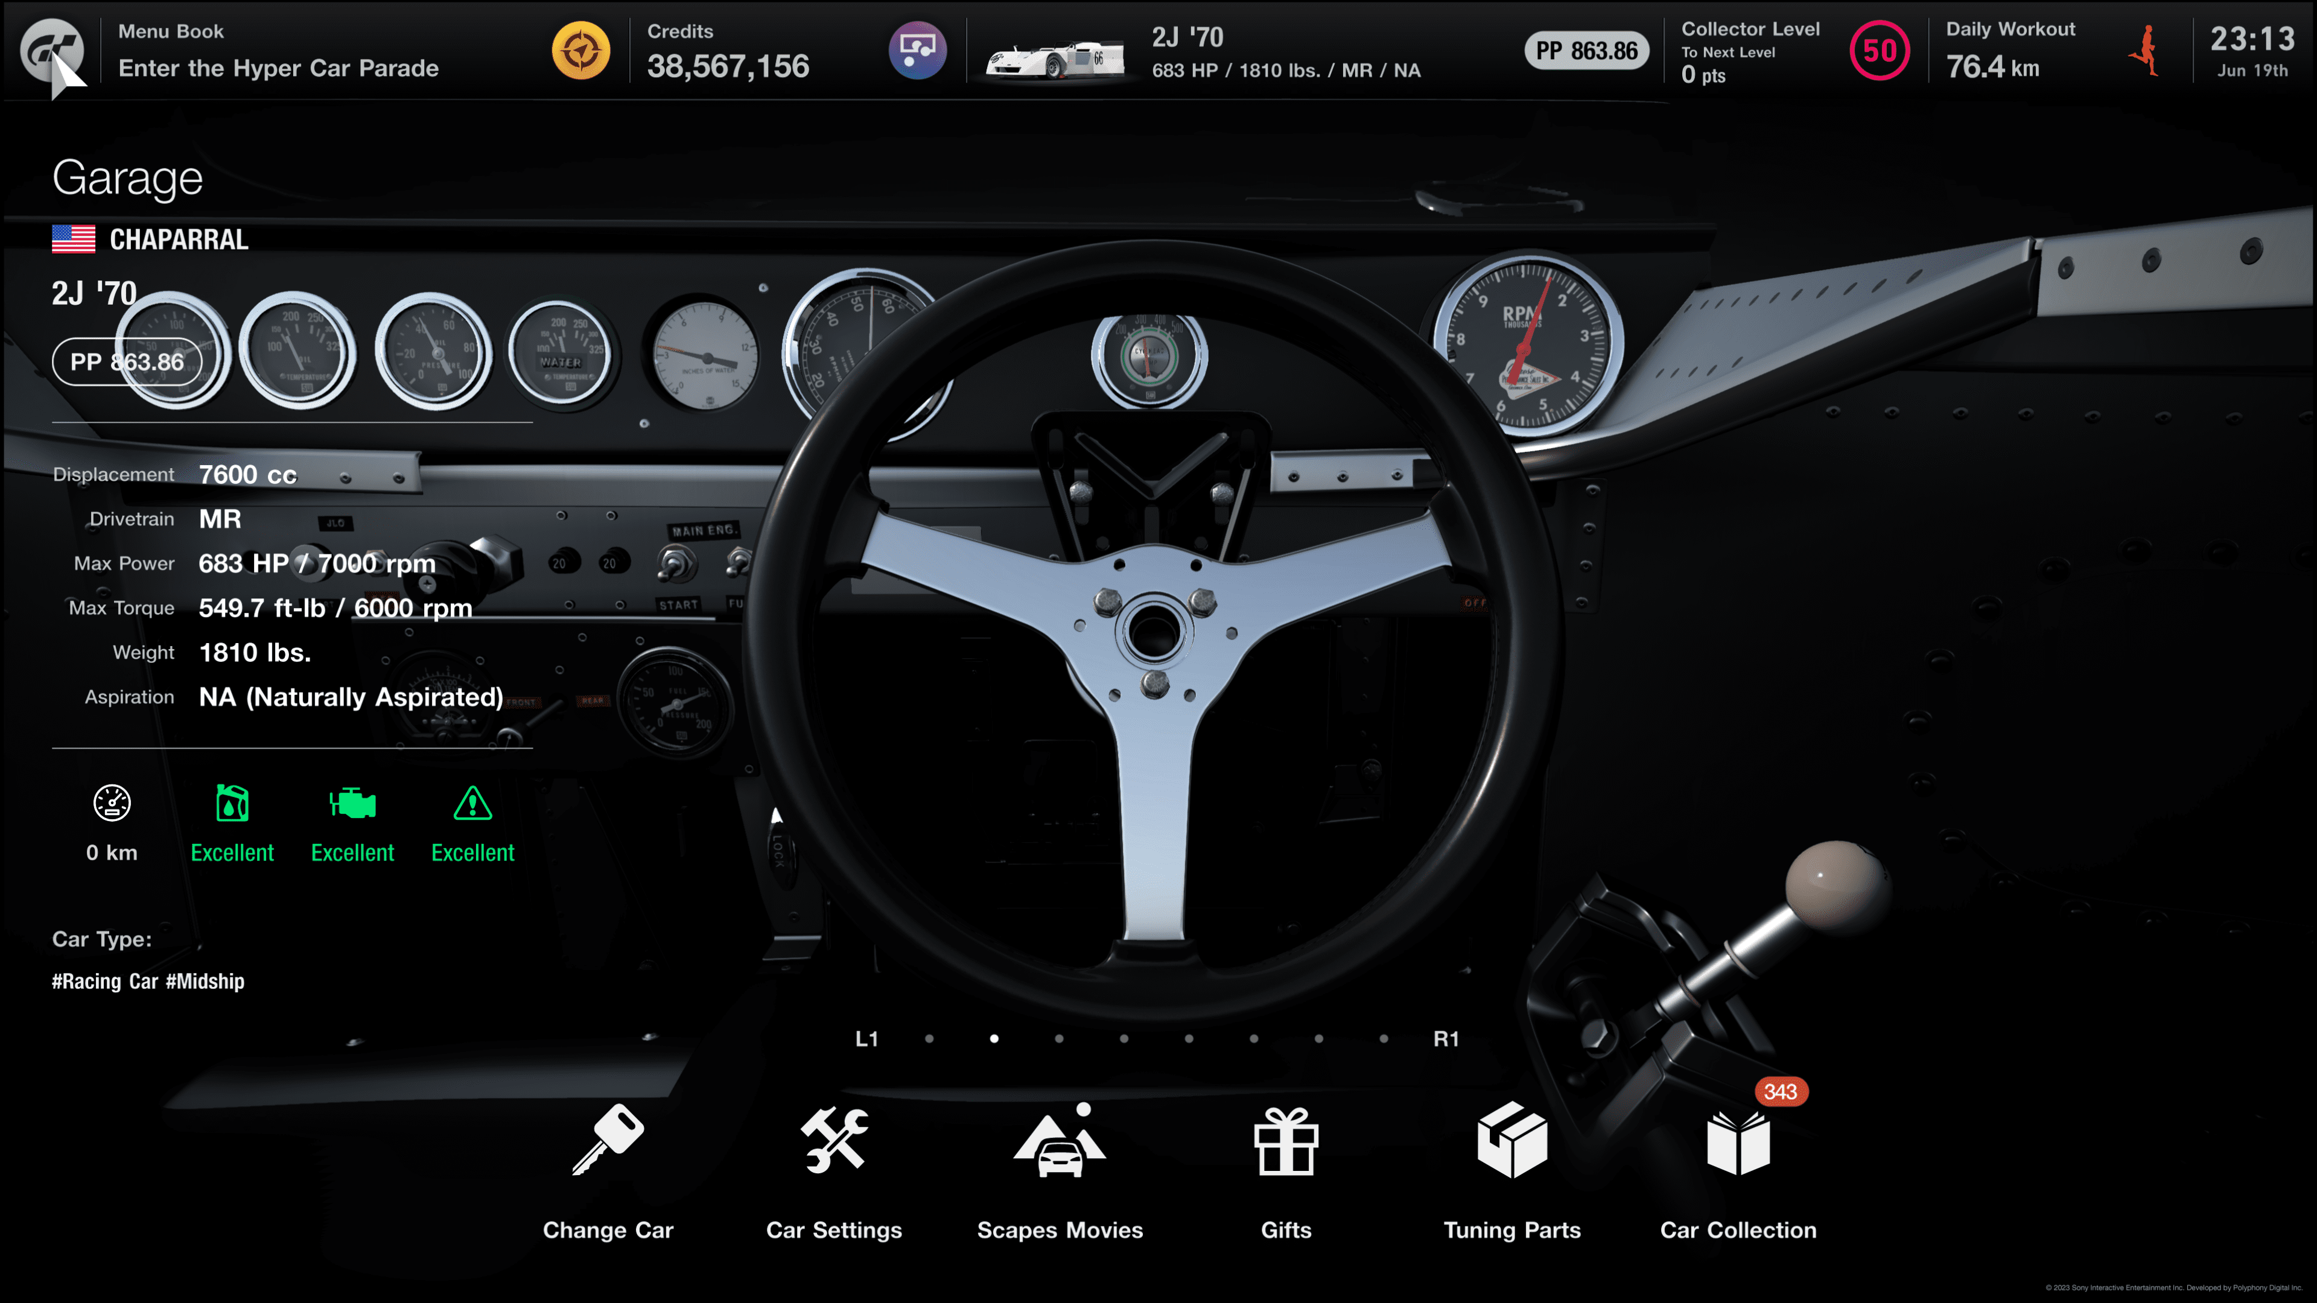Select the Garage menu tab

pyautogui.click(x=127, y=175)
